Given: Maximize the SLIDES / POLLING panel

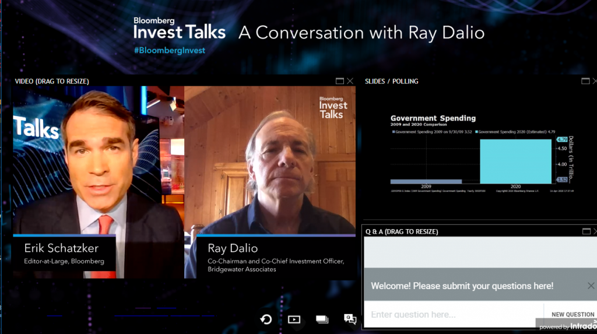Looking at the screenshot, I should tap(585, 81).
